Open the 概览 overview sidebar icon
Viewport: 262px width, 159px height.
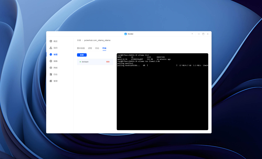pos(51,41)
